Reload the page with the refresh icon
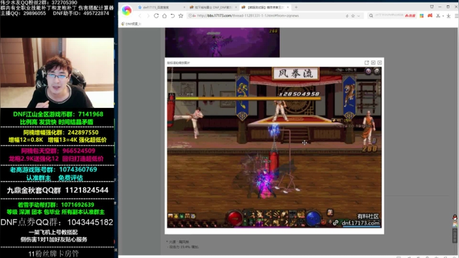 156,16
